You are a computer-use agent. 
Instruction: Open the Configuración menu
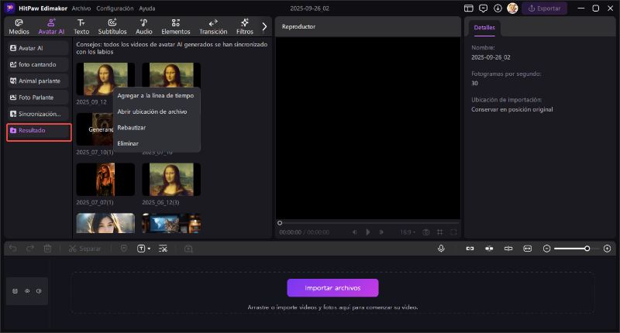pyautogui.click(x=115, y=9)
